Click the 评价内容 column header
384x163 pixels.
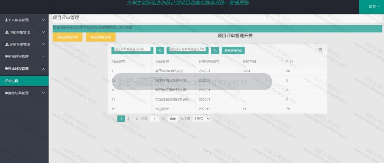pyautogui.click(x=249, y=61)
